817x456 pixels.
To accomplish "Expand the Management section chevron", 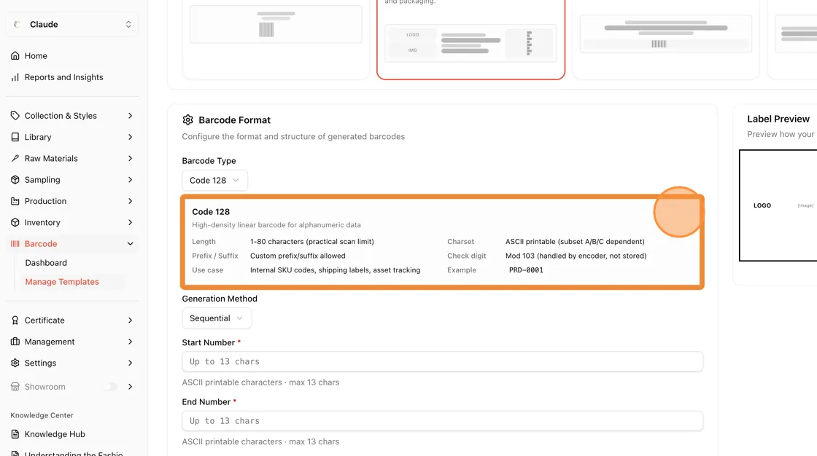I will (131, 342).
